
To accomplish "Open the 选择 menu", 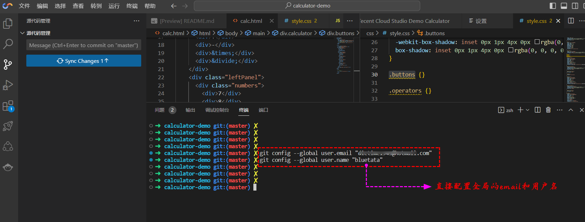I will [x=60, y=6].
